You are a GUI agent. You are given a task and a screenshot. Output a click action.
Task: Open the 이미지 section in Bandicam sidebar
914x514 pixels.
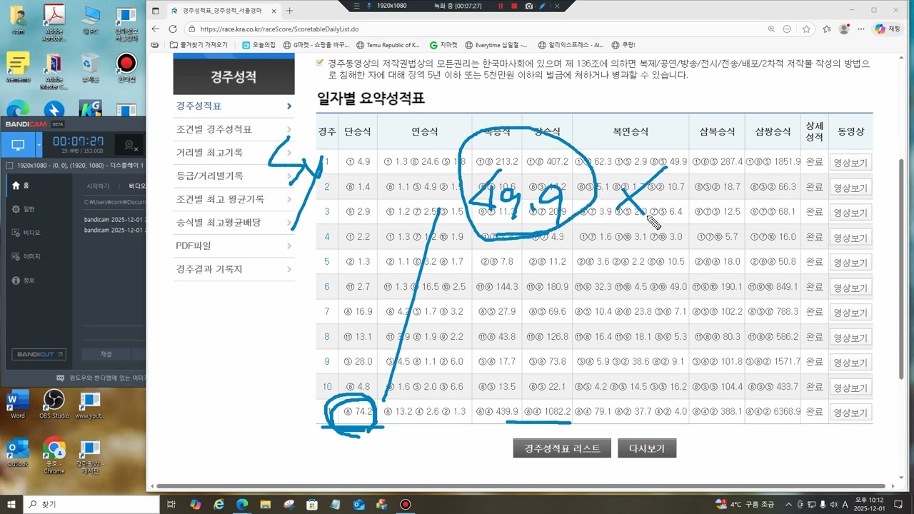tap(26, 256)
